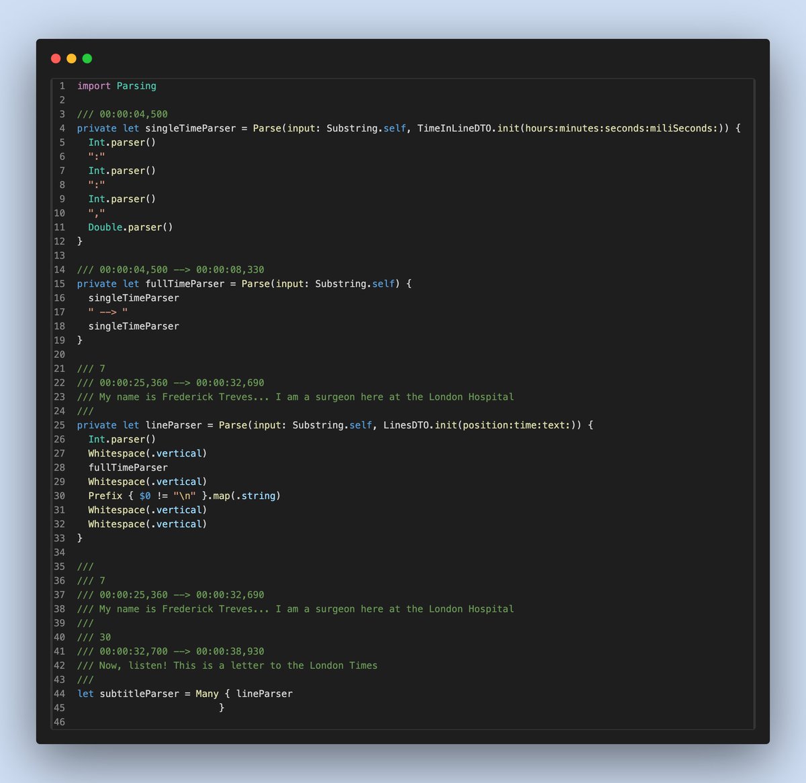This screenshot has height=783, width=806.
Task: Click the '/// 7' comment on line 36
Action: coord(91,581)
